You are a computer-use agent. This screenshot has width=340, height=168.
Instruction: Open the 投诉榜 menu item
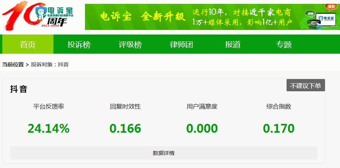click(79, 44)
